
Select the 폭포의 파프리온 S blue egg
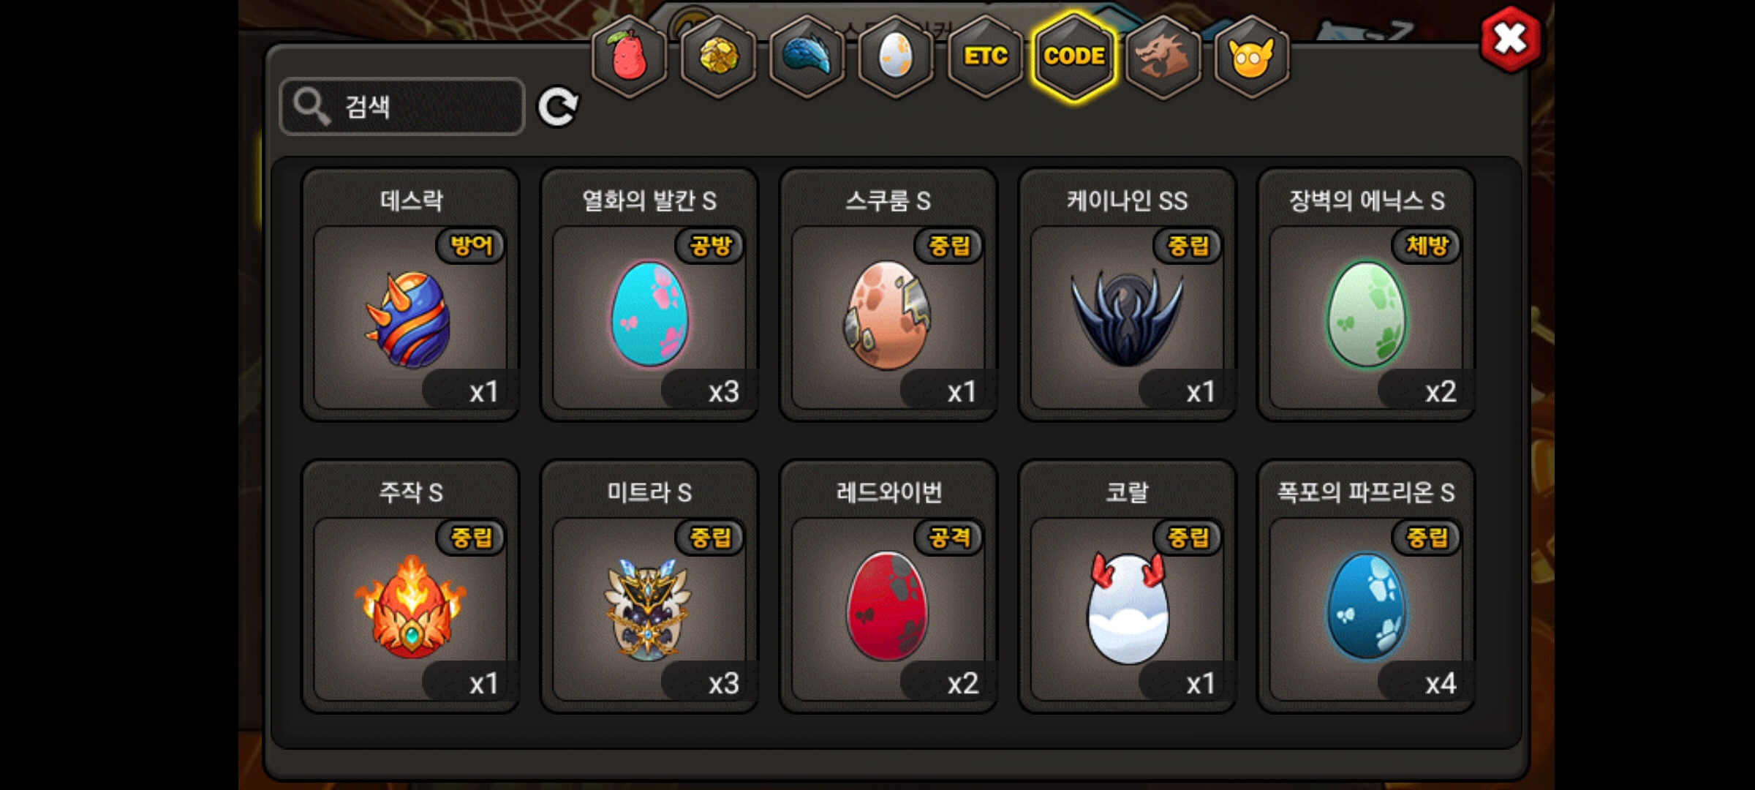tap(1366, 587)
